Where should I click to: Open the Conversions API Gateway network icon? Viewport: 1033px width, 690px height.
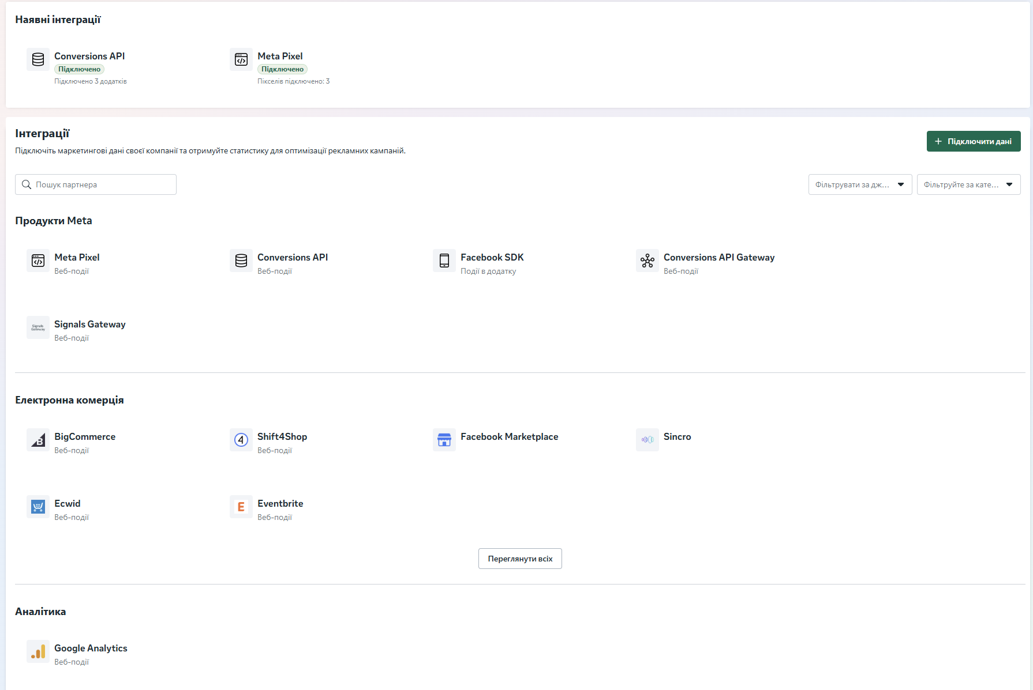(x=648, y=261)
